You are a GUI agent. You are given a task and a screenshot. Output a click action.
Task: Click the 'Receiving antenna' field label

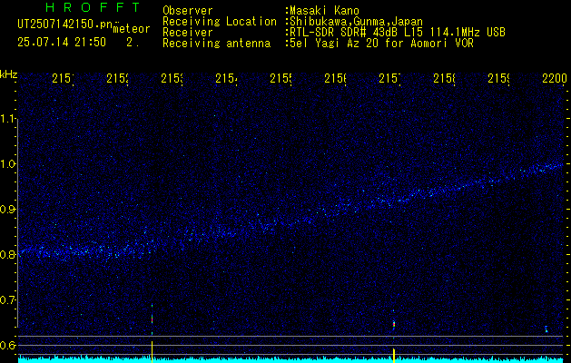click(216, 44)
